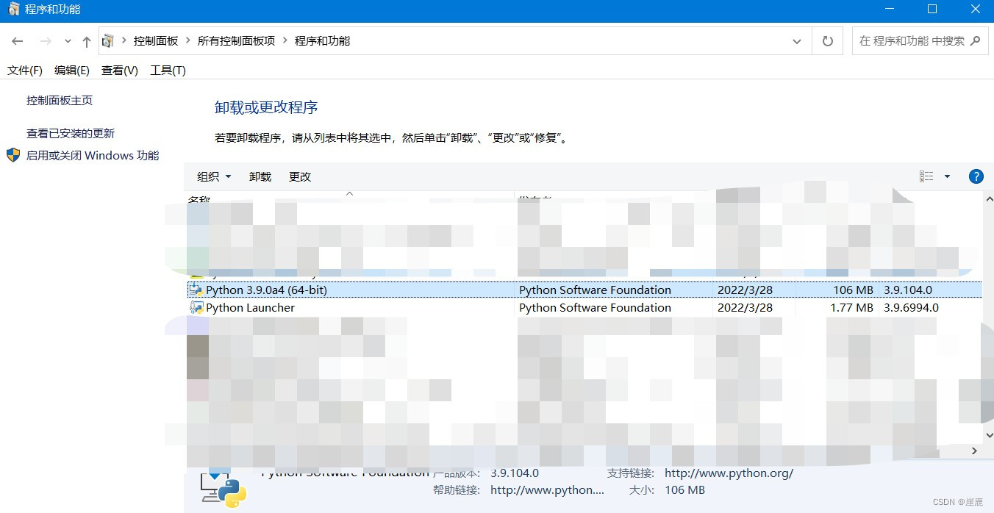
Task: Open more view options dropdown arrow
Action: 947,176
